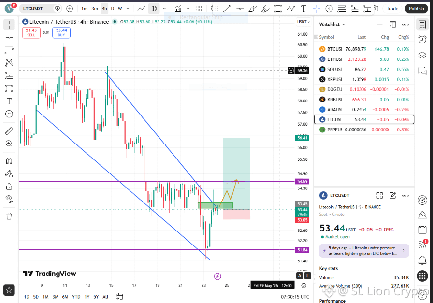433x303 pixels.
Task: Open the alerts clock icon in right sidebar
Action: click(422, 40)
